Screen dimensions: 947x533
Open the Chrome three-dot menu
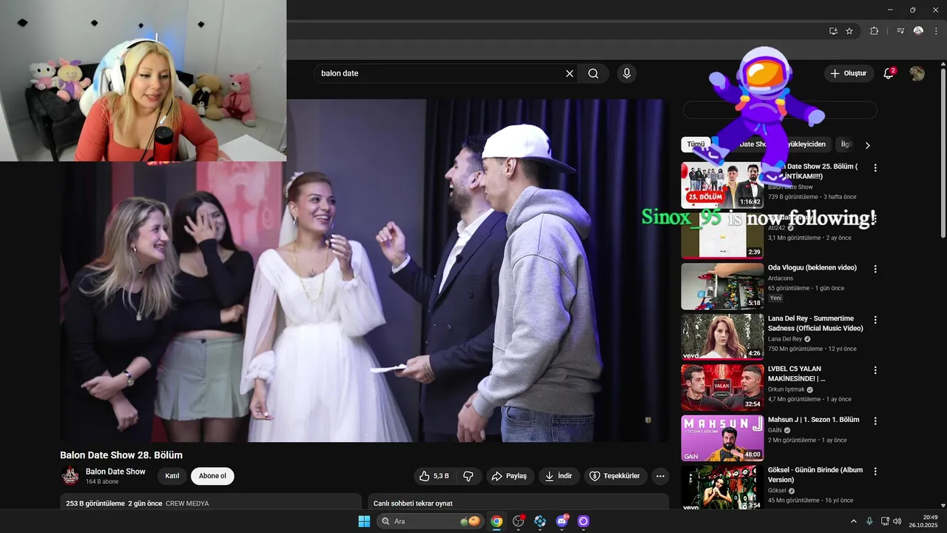coord(935,31)
